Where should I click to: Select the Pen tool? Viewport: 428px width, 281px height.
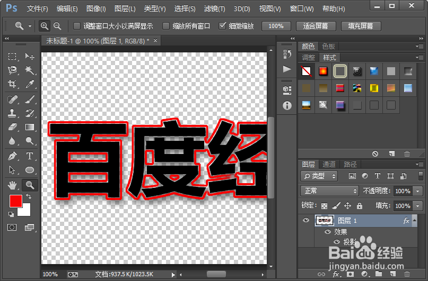pos(12,156)
